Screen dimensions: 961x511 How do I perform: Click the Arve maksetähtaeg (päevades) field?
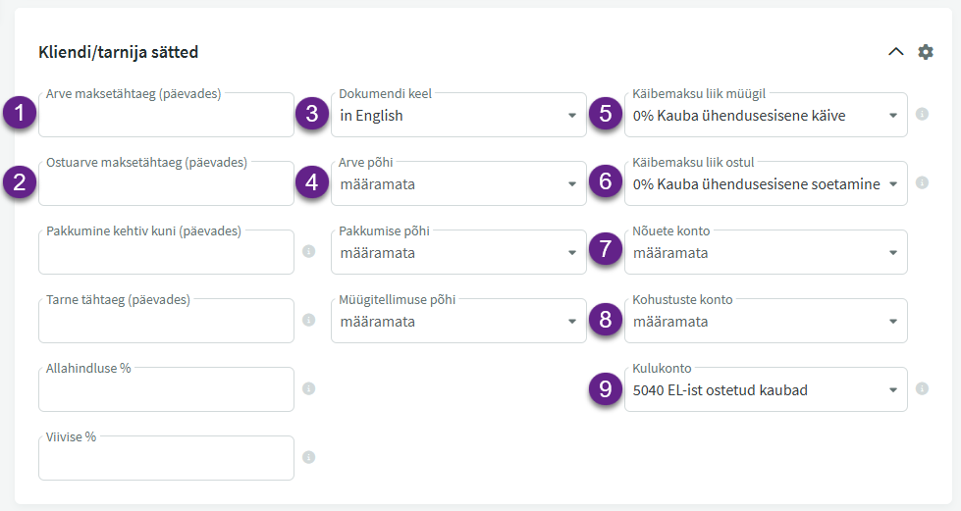coord(166,117)
